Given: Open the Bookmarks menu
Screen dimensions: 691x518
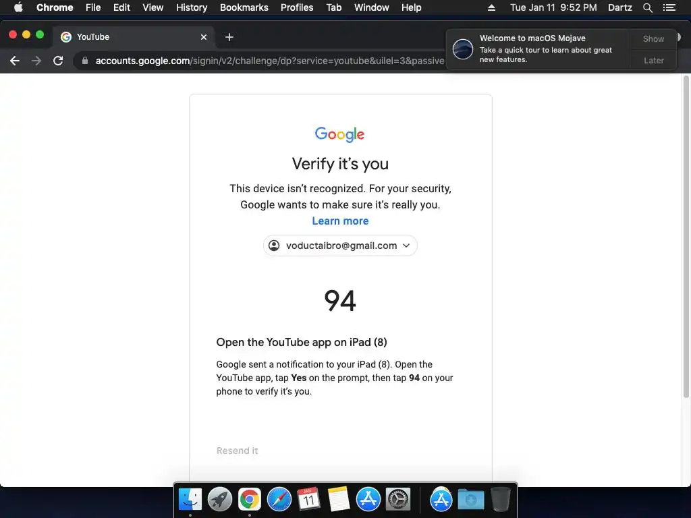Looking at the screenshot, I should tap(244, 7).
